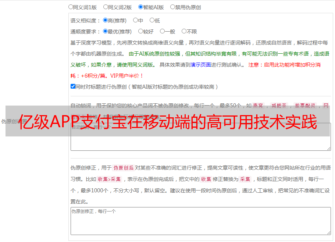Choose 一般 for 通顺度要求
The image size is (335, 242).
(x=162, y=31)
